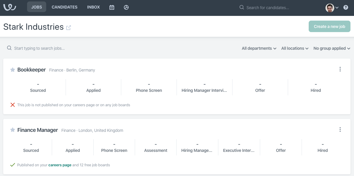Expand the All departments filter

(x=259, y=48)
